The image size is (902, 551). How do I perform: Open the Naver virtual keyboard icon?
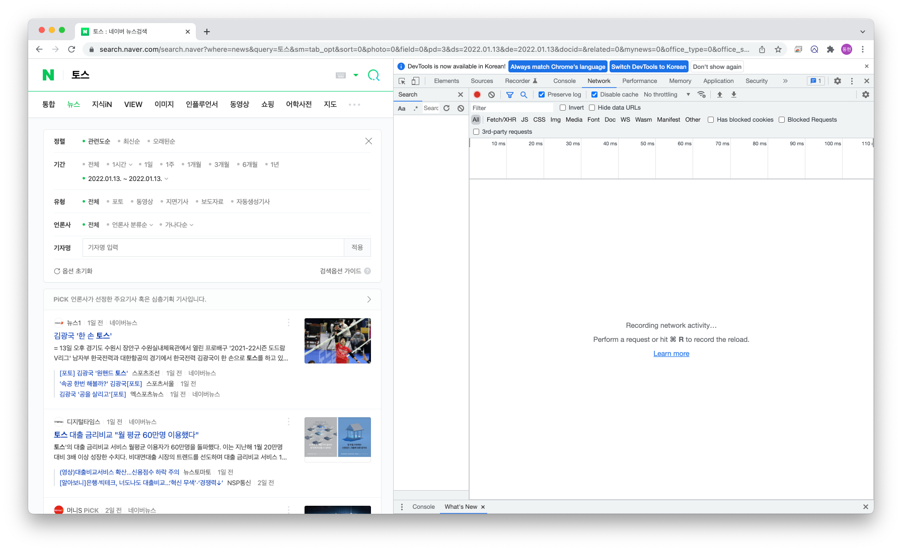tap(341, 75)
